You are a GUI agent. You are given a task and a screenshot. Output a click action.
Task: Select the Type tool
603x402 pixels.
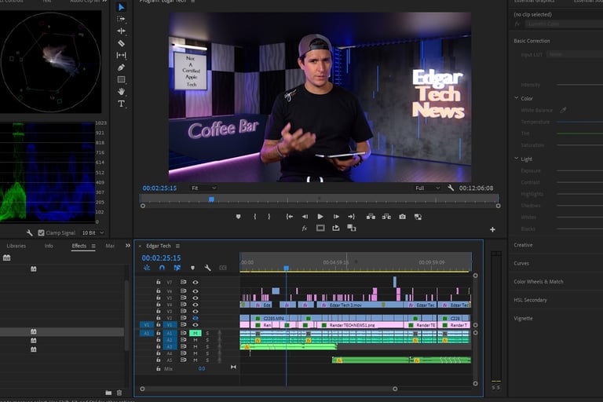click(x=121, y=104)
